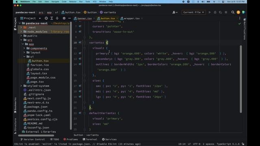Expand the styled-system folder
The image size is (260, 146).
click(21, 86)
